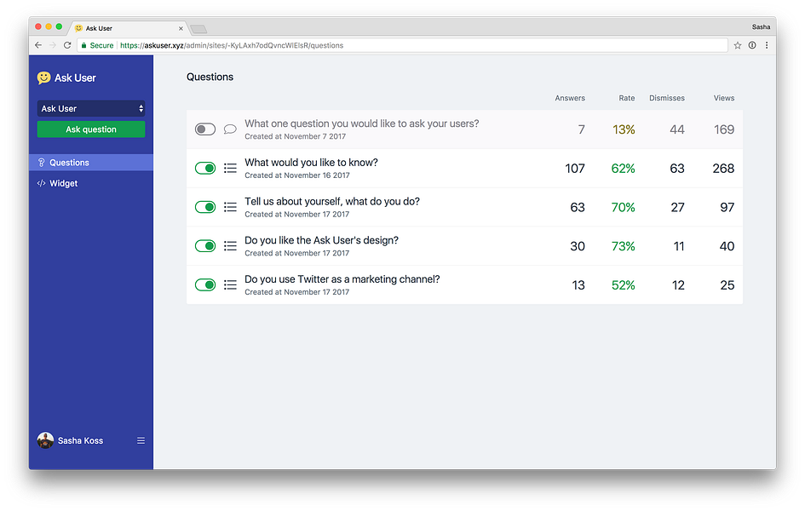The image size is (805, 511).
Task: Open hamburger menu next to Sasha Koss
Action: [141, 440]
